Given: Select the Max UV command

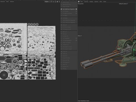Looking at the screenshot, I should [69, 25].
